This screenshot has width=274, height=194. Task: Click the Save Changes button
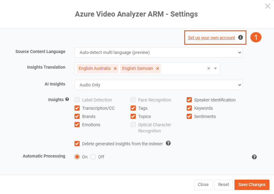click(252, 185)
